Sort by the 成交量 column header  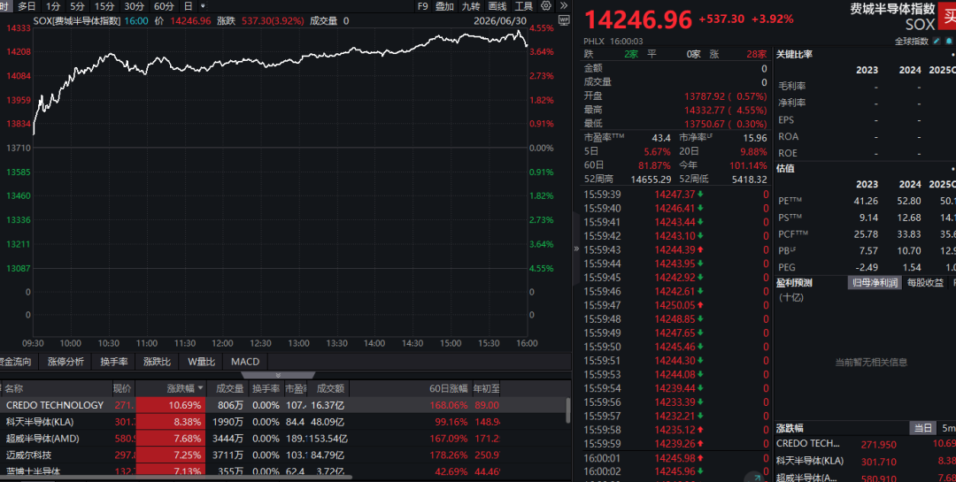pos(230,388)
